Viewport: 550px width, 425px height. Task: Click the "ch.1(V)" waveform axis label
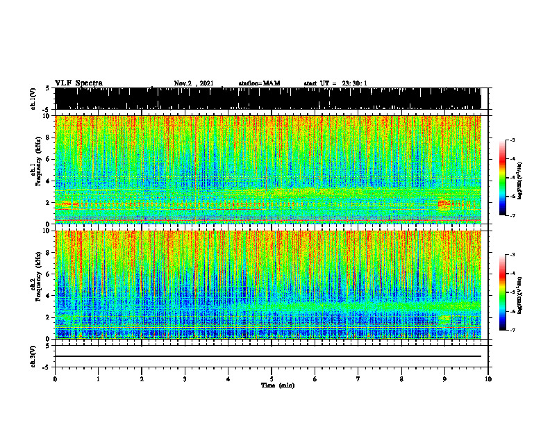coord(33,99)
